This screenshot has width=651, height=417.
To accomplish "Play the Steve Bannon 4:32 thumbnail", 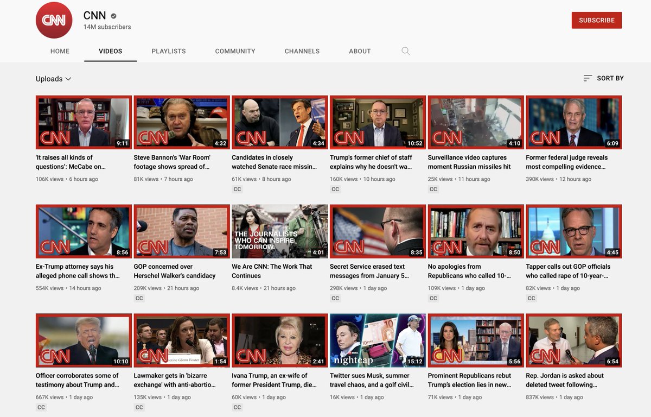I will [182, 122].
